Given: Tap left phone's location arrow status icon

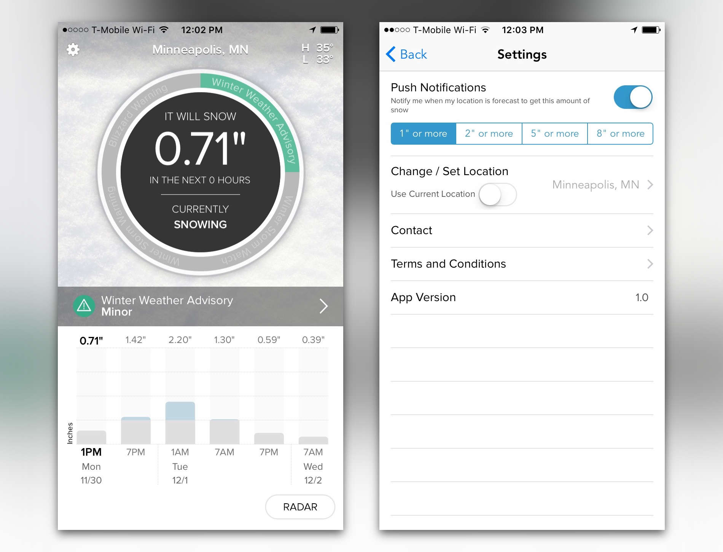Looking at the screenshot, I should [312, 30].
